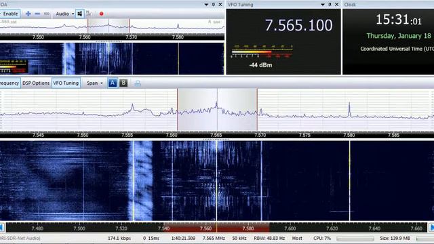
Task: Select VFO B button
Action: 123,83
